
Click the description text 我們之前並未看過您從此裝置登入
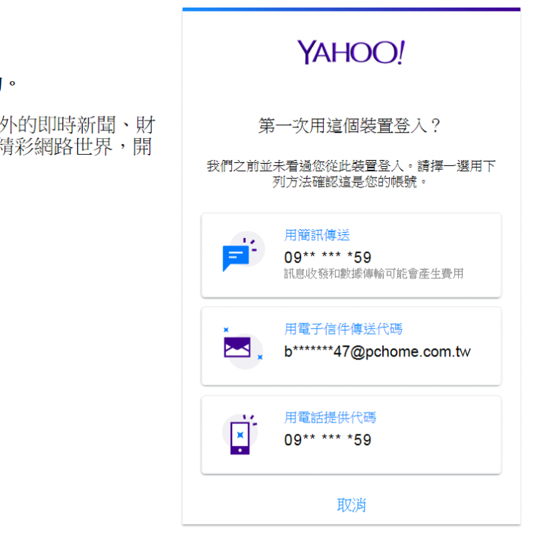(305, 166)
